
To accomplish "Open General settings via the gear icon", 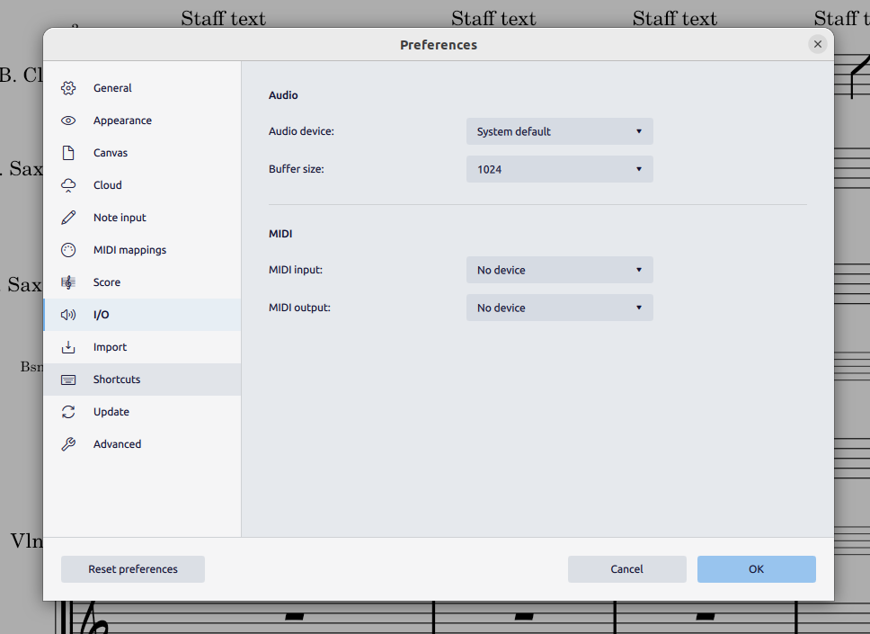I will pos(67,87).
